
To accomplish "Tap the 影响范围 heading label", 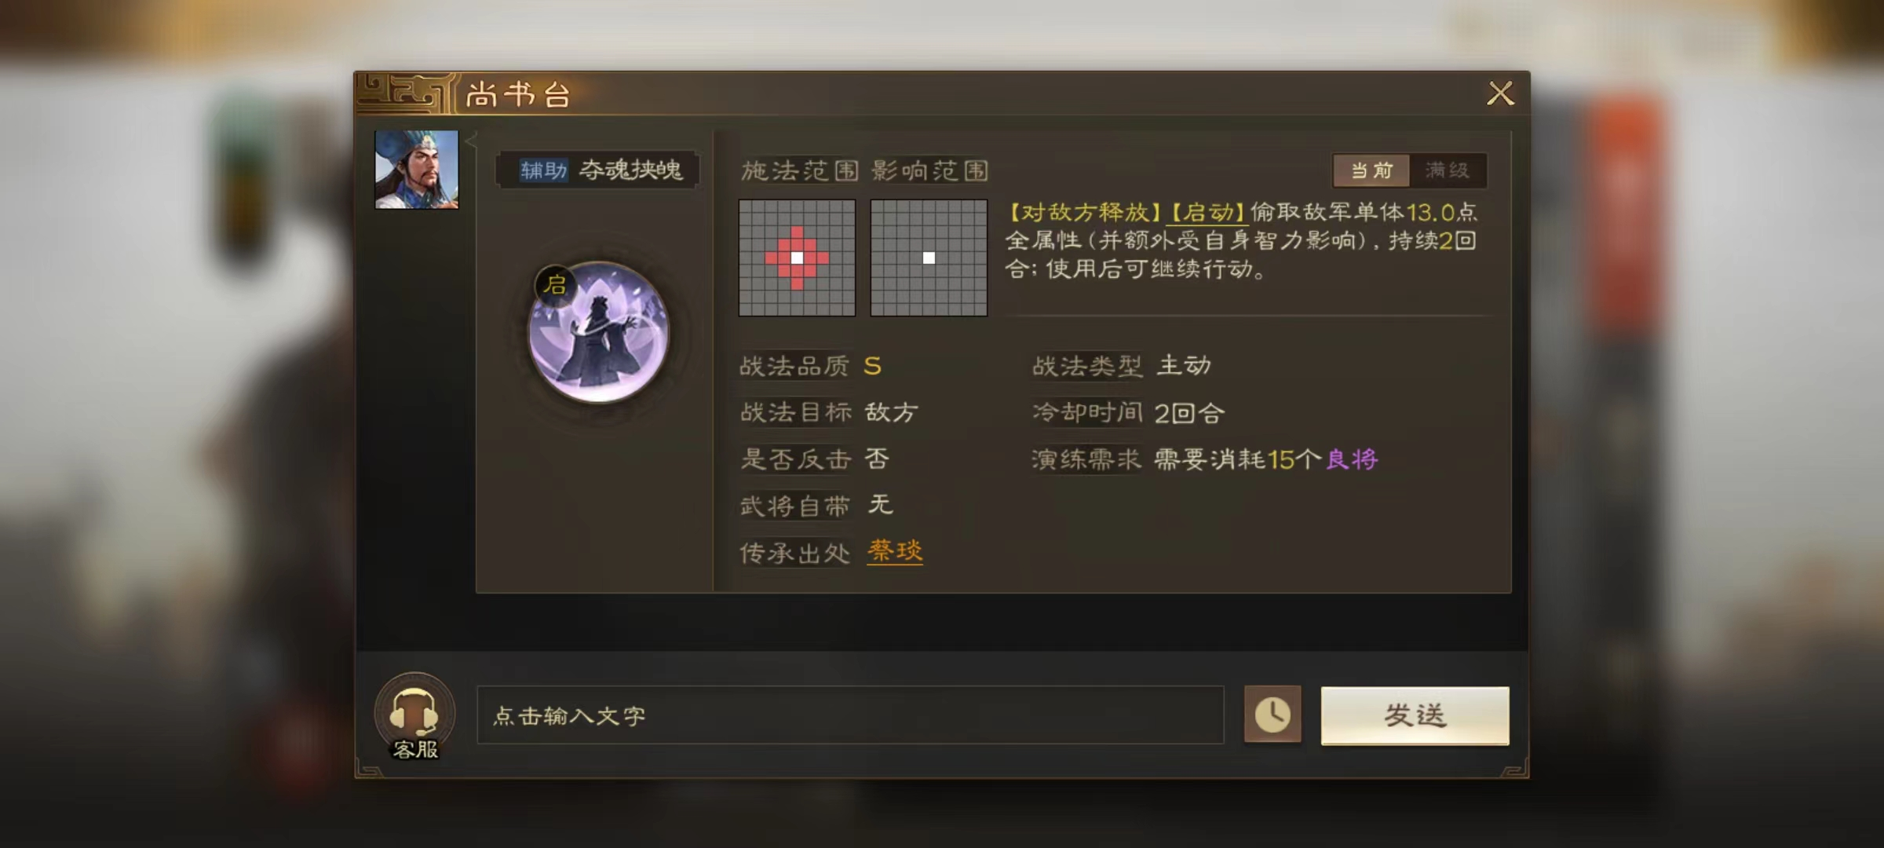I will 930,170.
